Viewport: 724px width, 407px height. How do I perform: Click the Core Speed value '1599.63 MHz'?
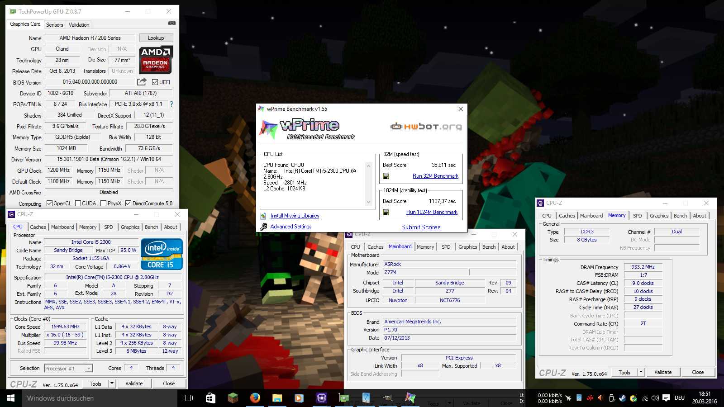[65, 327]
